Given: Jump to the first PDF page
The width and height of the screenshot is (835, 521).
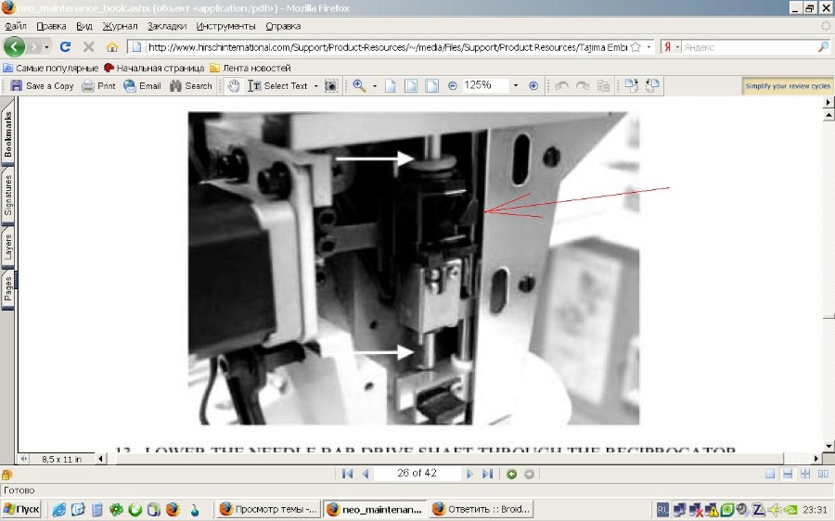Looking at the screenshot, I should tap(347, 474).
